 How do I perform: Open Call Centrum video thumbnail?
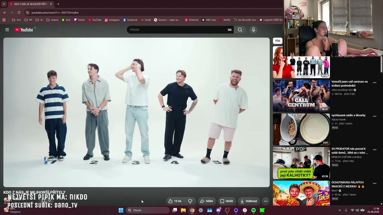coord(301,96)
